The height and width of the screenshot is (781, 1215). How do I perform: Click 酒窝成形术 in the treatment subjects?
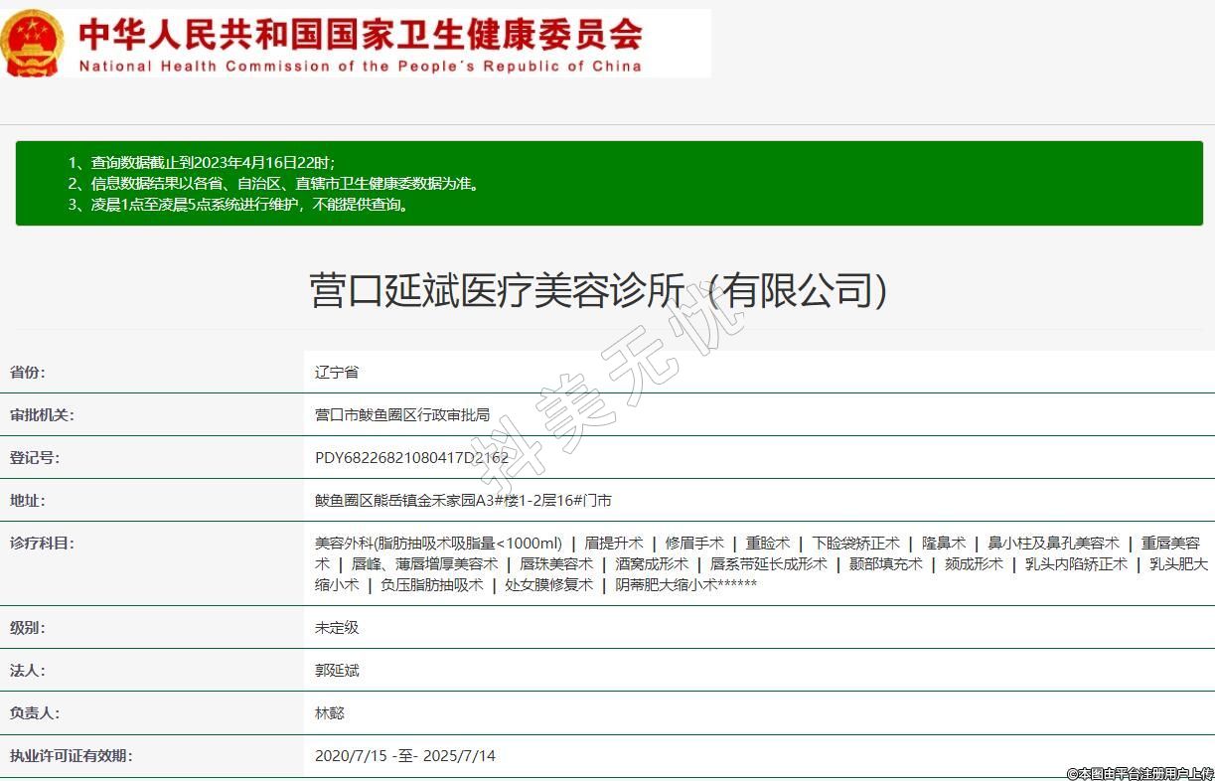652,564
